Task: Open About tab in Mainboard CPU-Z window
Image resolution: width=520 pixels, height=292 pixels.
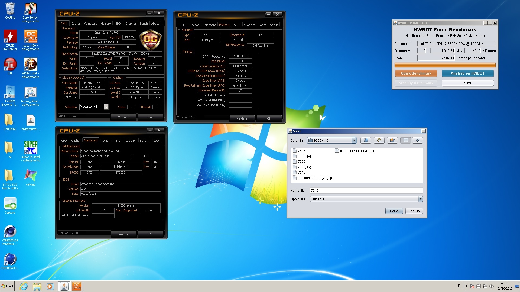Action: (155, 141)
